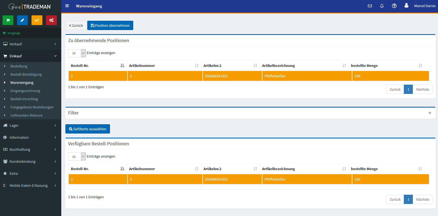Open help with the question mark icon
Viewport: 438px width, 216px height.
click(x=394, y=6)
